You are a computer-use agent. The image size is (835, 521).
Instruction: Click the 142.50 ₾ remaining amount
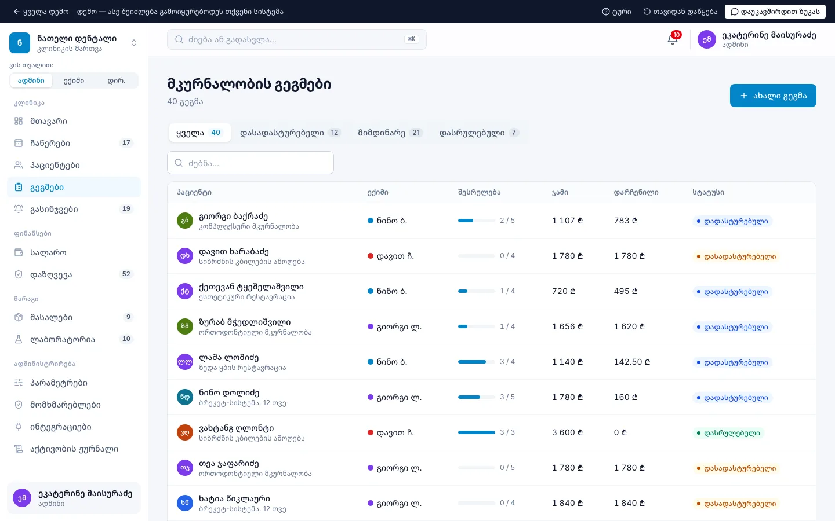tap(632, 362)
